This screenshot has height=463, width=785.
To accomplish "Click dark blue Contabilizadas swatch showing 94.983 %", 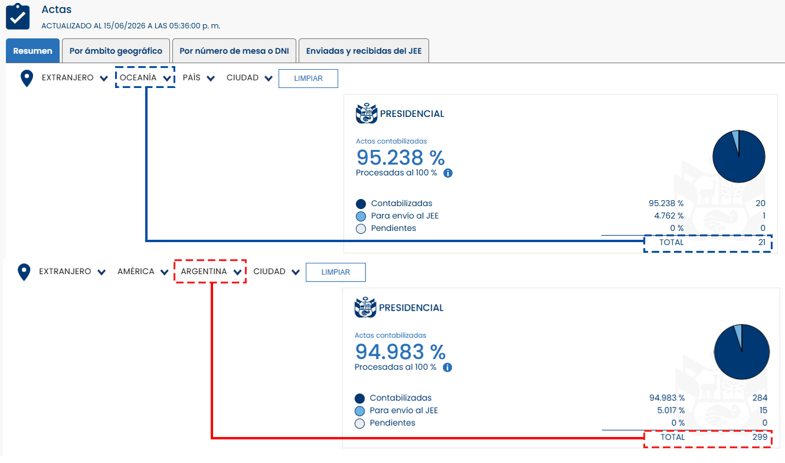I will [360, 398].
